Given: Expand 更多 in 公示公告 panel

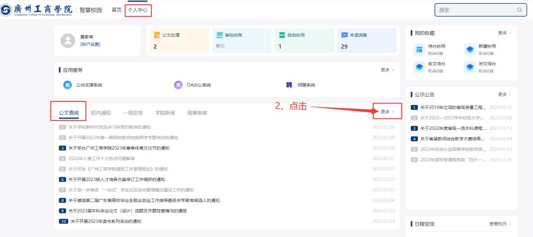Looking at the screenshot, I should [x=504, y=95].
